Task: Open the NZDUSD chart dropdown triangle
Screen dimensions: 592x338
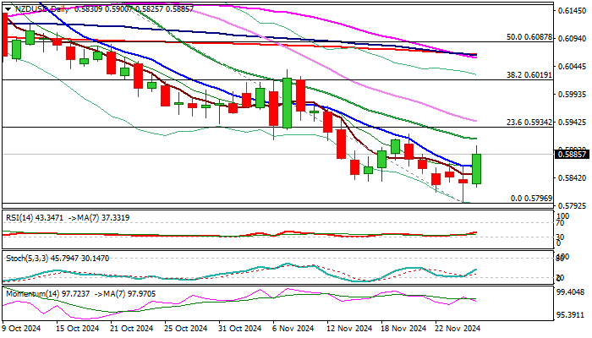Action: 8,8
